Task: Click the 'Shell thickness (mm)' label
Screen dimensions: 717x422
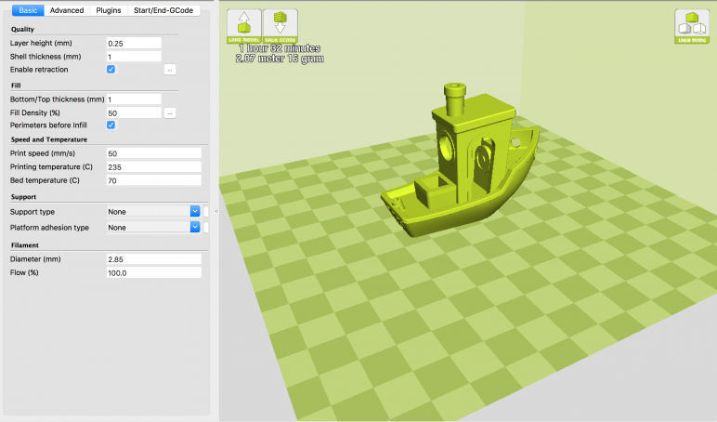Action: [46, 57]
